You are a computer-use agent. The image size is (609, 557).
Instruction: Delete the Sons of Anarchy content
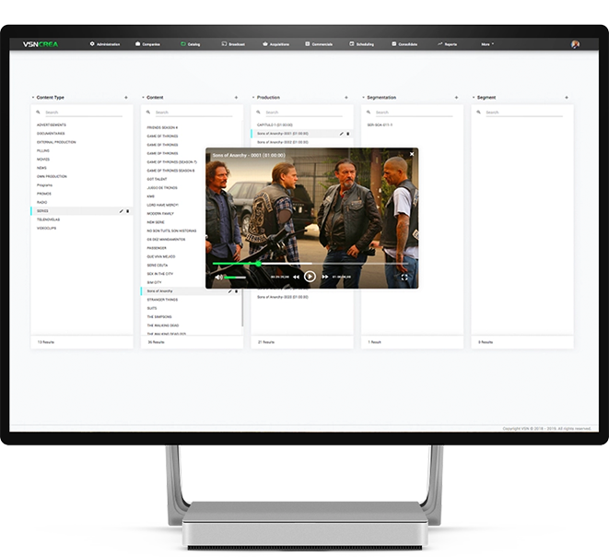point(236,291)
